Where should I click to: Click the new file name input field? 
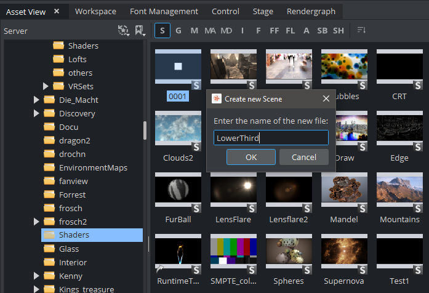(270, 138)
